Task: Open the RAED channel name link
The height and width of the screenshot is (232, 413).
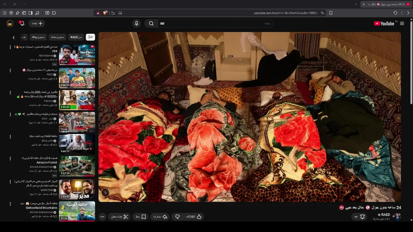Action: [x=386, y=215]
